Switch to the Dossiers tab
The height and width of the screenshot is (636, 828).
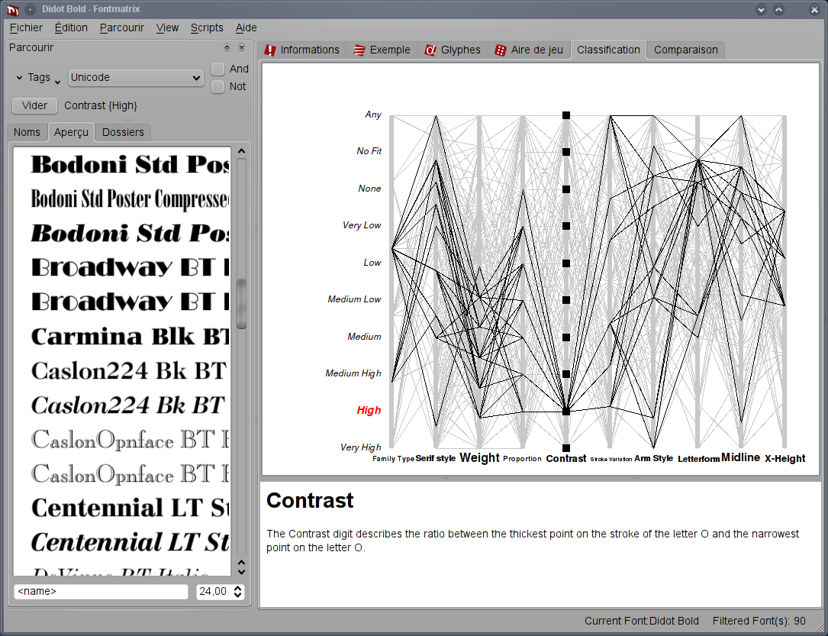123,132
